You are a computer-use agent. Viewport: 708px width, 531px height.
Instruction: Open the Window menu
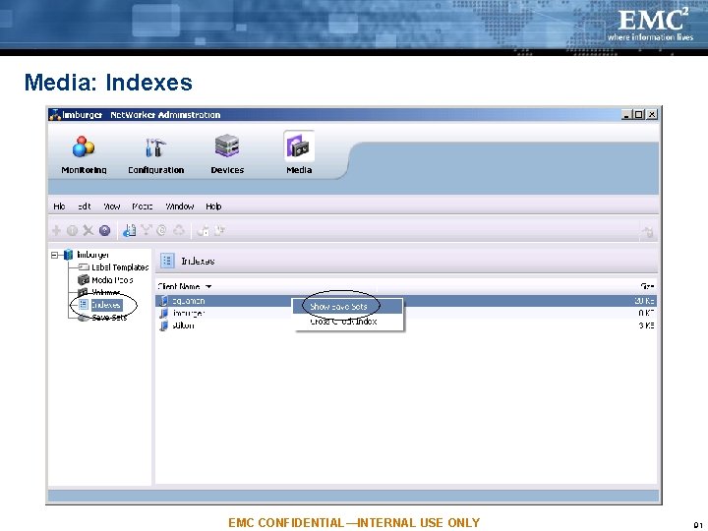[180, 206]
